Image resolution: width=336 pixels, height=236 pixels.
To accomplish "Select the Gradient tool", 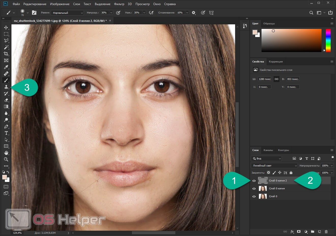I will 6,107.
